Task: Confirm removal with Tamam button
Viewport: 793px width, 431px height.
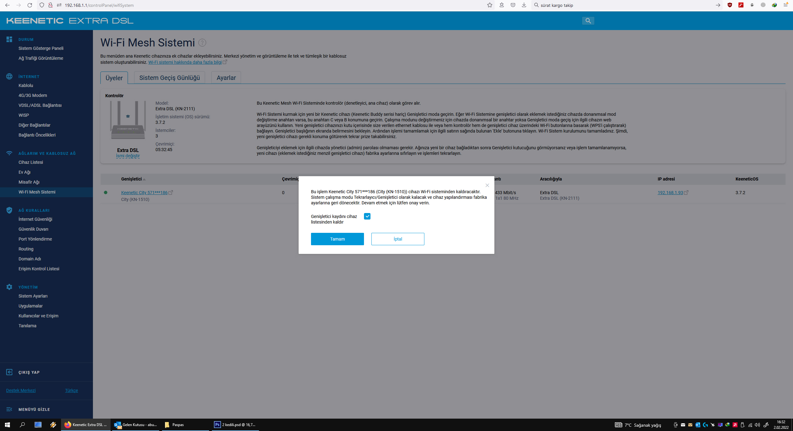Action: (x=337, y=239)
